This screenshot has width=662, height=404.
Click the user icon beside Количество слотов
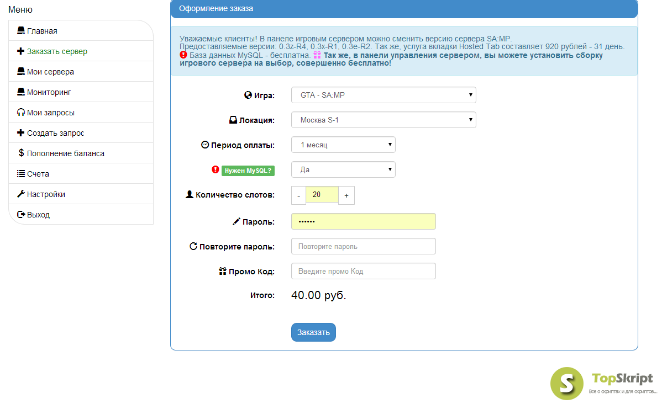click(189, 194)
